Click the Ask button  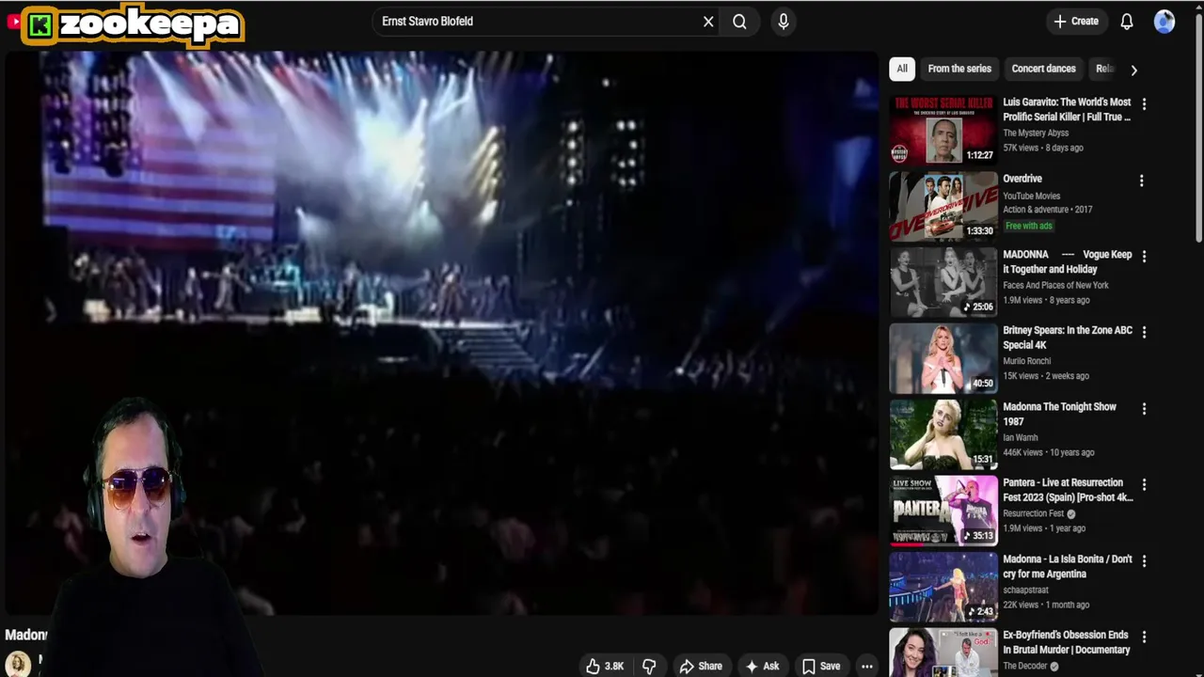pos(762,666)
